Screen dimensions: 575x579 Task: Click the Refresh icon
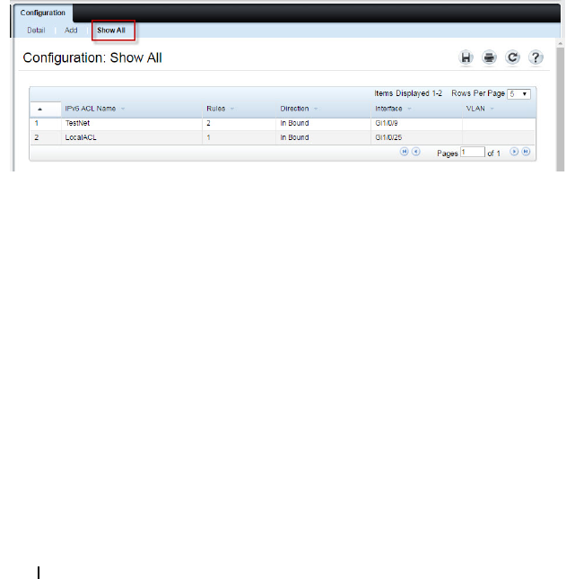[x=512, y=57]
